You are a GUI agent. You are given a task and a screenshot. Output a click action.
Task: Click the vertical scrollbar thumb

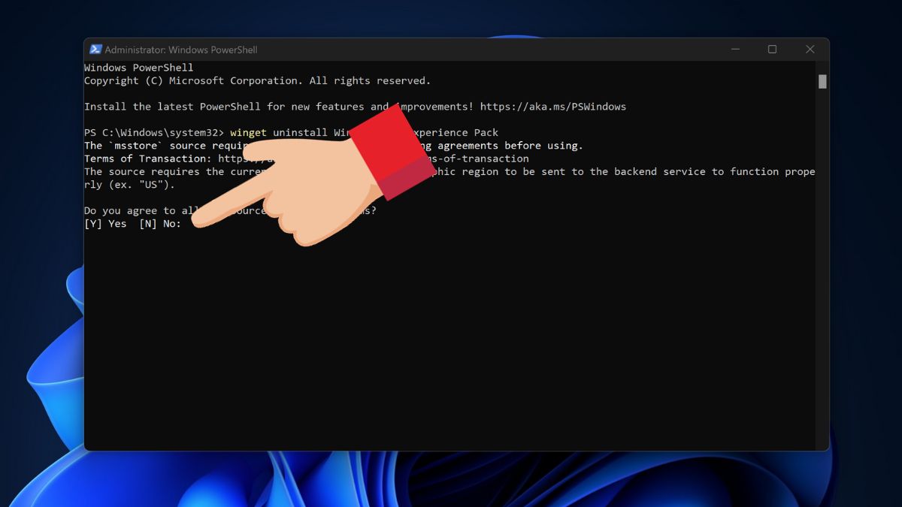click(x=822, y=81)
